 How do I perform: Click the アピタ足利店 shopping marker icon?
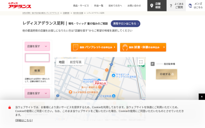tap(114, 96)
